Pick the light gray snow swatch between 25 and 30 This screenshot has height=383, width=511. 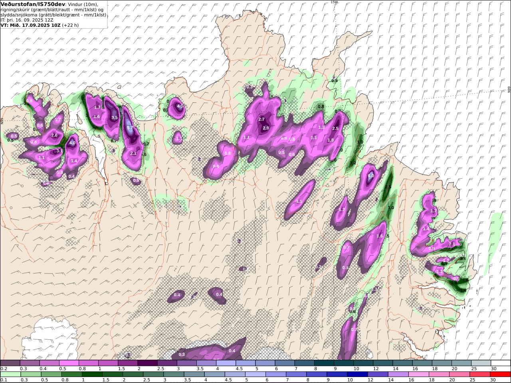[x=481, y=363]
